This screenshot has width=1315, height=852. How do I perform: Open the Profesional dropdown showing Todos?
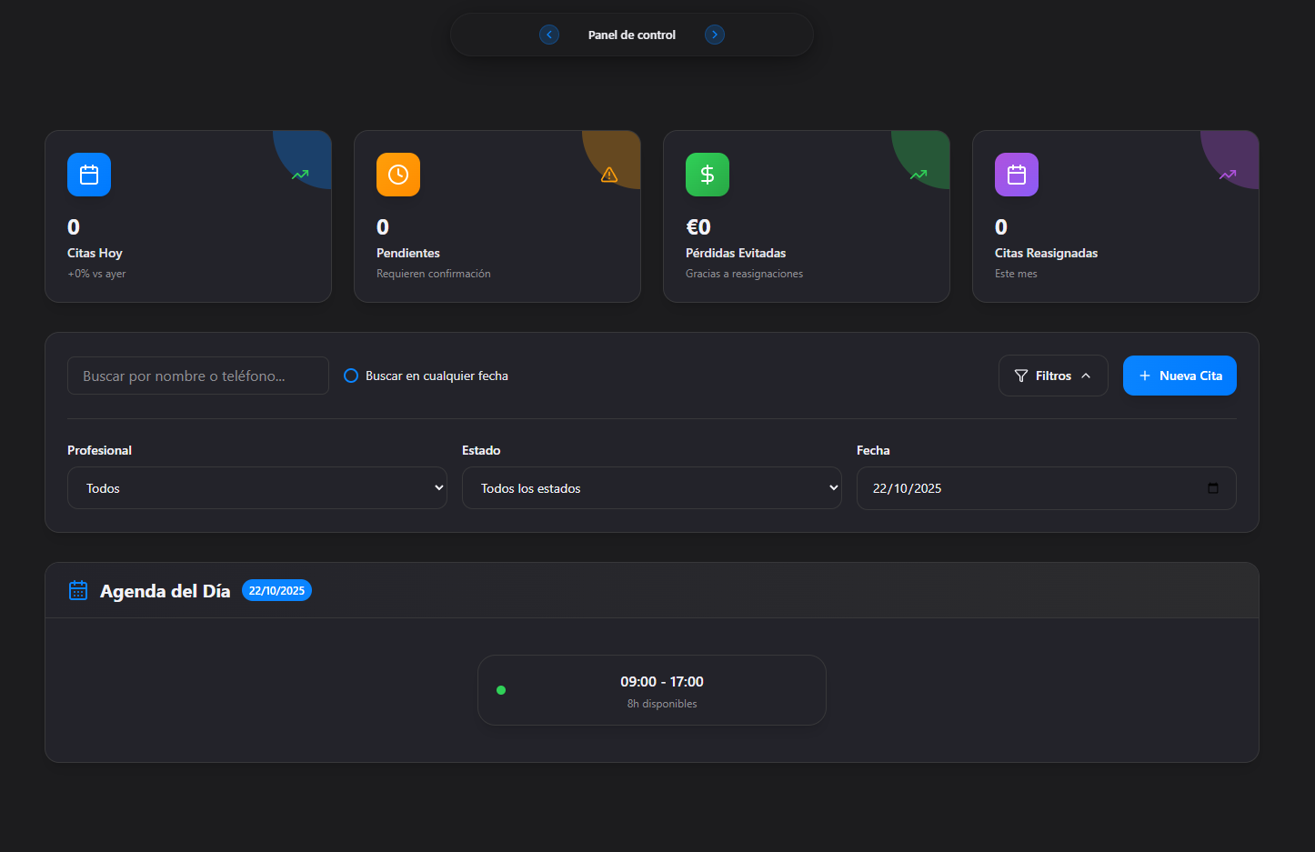point(256,488)
